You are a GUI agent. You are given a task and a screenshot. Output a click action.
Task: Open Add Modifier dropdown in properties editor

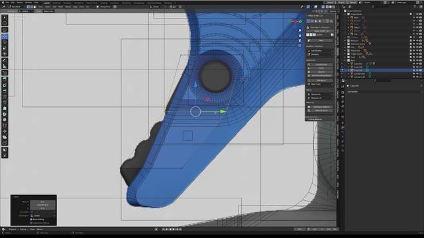[384, 92]
